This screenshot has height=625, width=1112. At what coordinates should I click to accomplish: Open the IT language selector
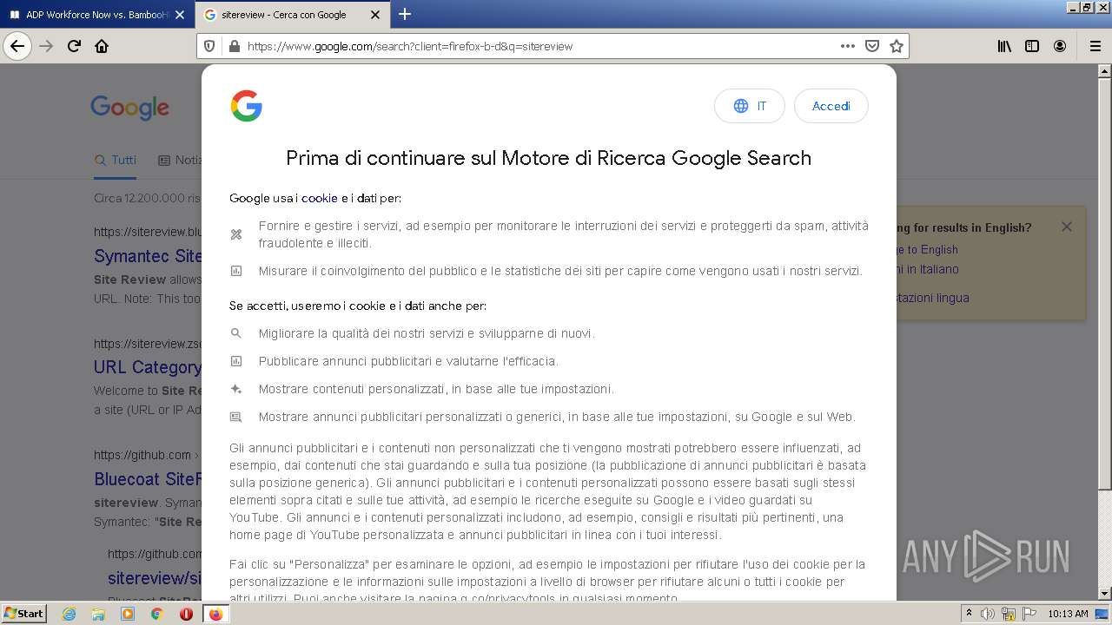click(x=750, y=106)
